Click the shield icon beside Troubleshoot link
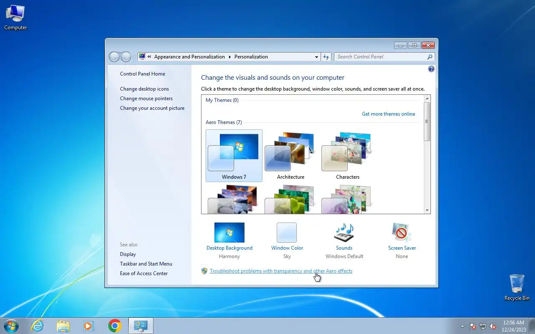The image size is (535, 334). coord(204,271)
